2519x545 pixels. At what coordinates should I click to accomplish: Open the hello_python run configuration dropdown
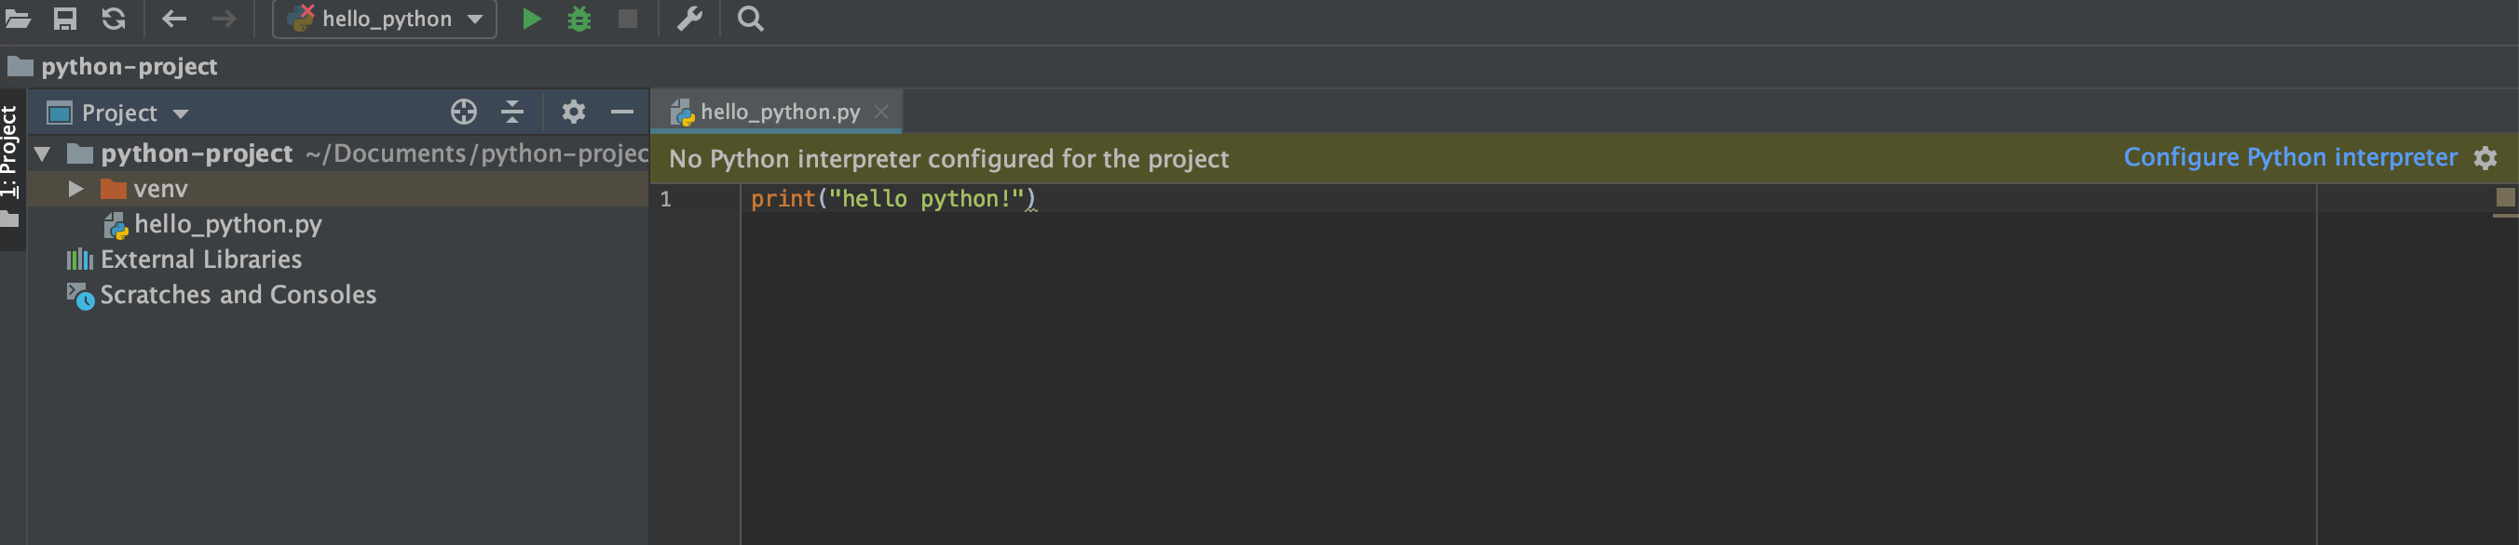coord(386,19)
